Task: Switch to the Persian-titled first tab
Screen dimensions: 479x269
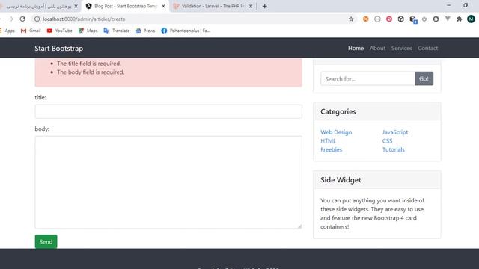Action: click(39, 6)
